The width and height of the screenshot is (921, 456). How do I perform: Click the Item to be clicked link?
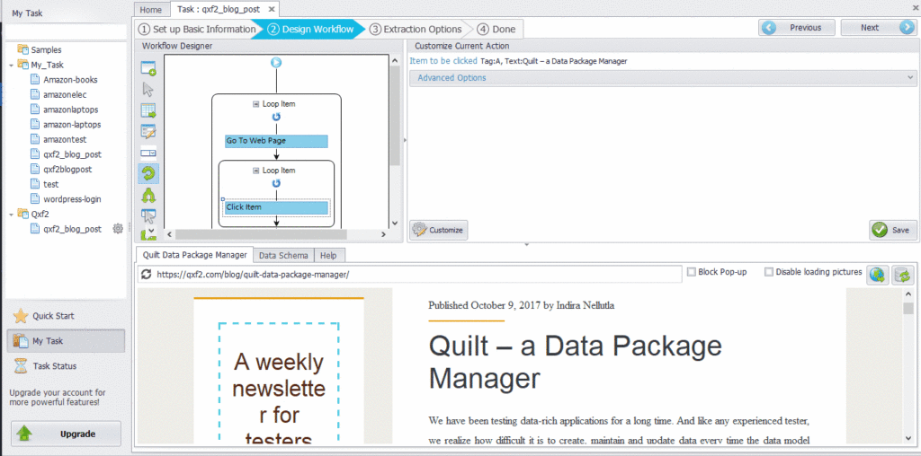click(x=443, y=60)
